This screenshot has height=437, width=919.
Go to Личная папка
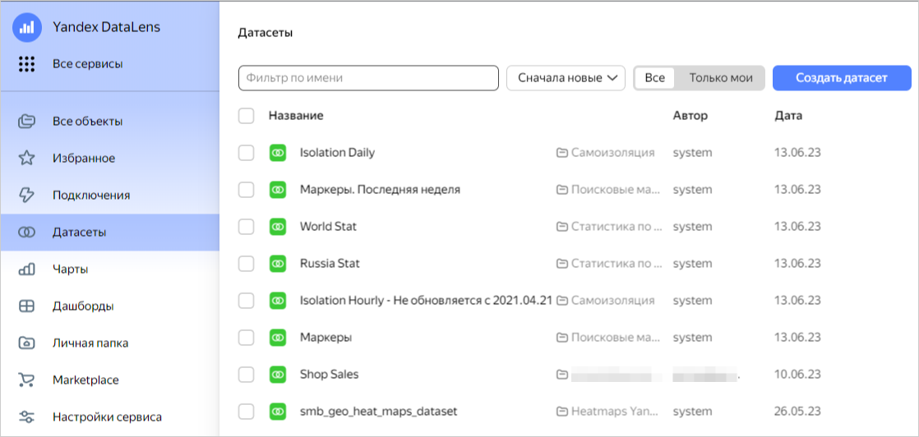90,343
